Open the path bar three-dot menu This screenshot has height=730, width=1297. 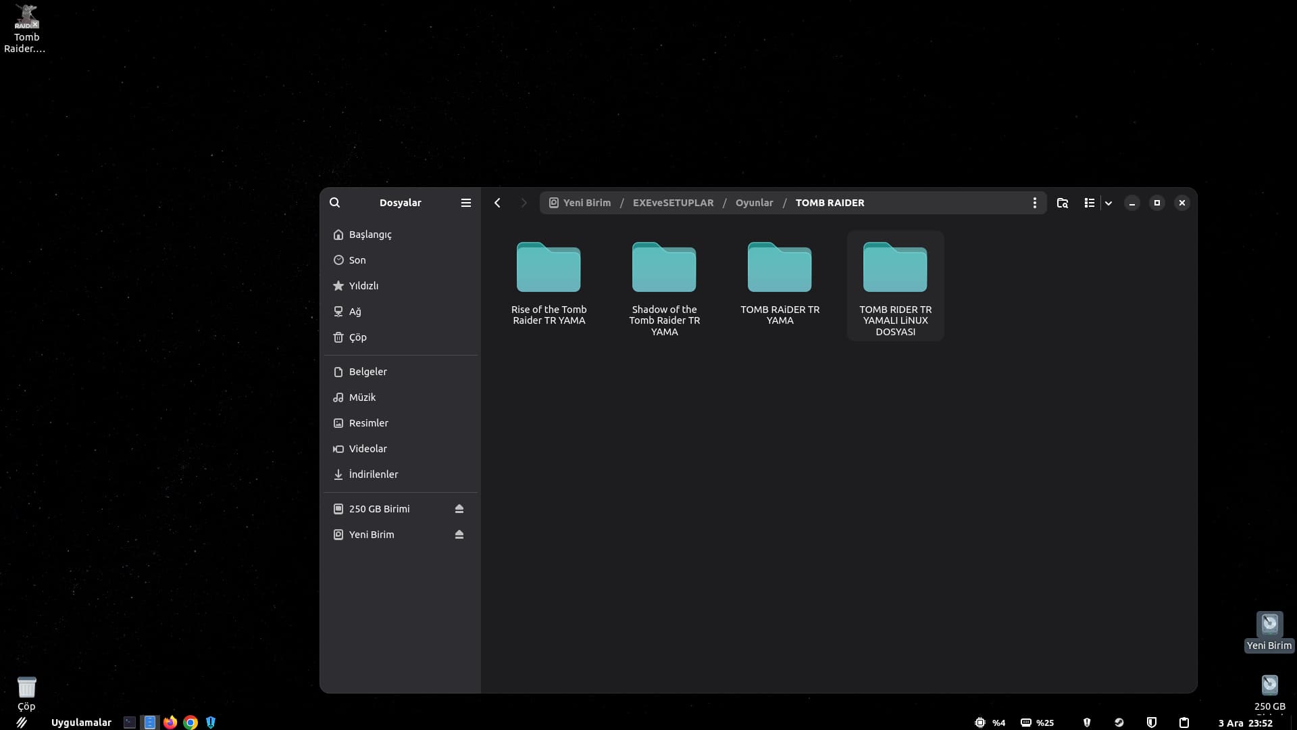point(1034,203)
